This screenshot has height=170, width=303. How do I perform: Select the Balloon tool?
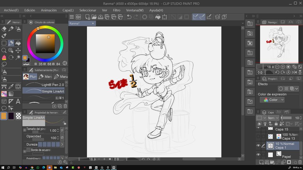[x=4, y=108]
